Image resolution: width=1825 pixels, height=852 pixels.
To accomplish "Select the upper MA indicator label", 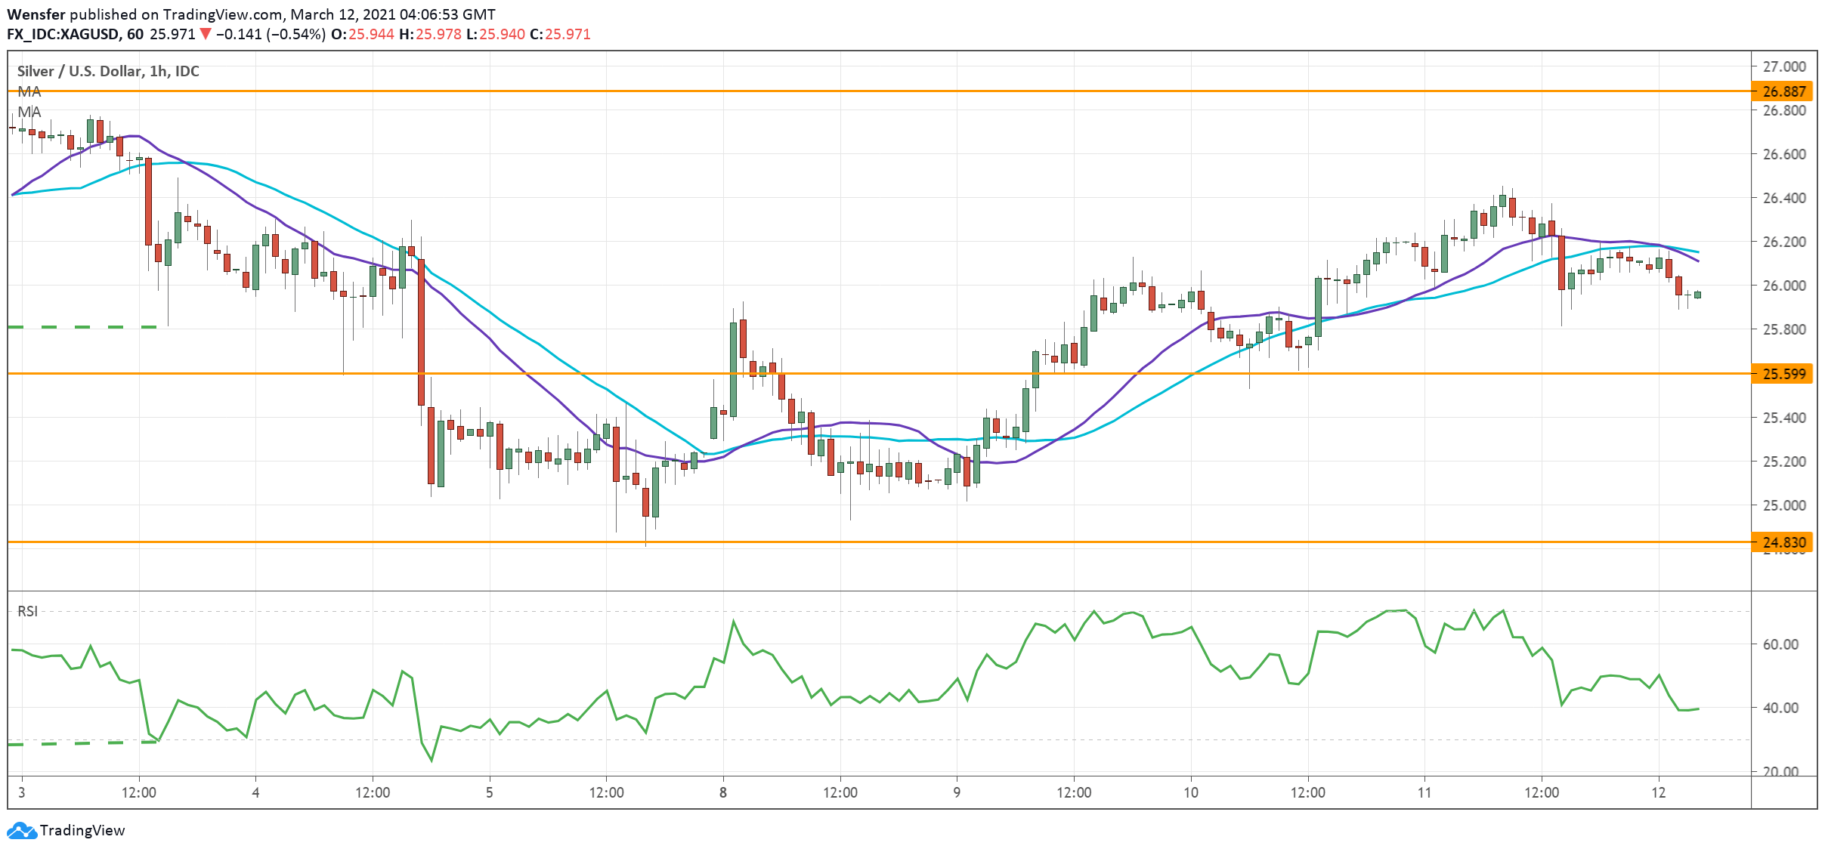I will coord(29,91).
